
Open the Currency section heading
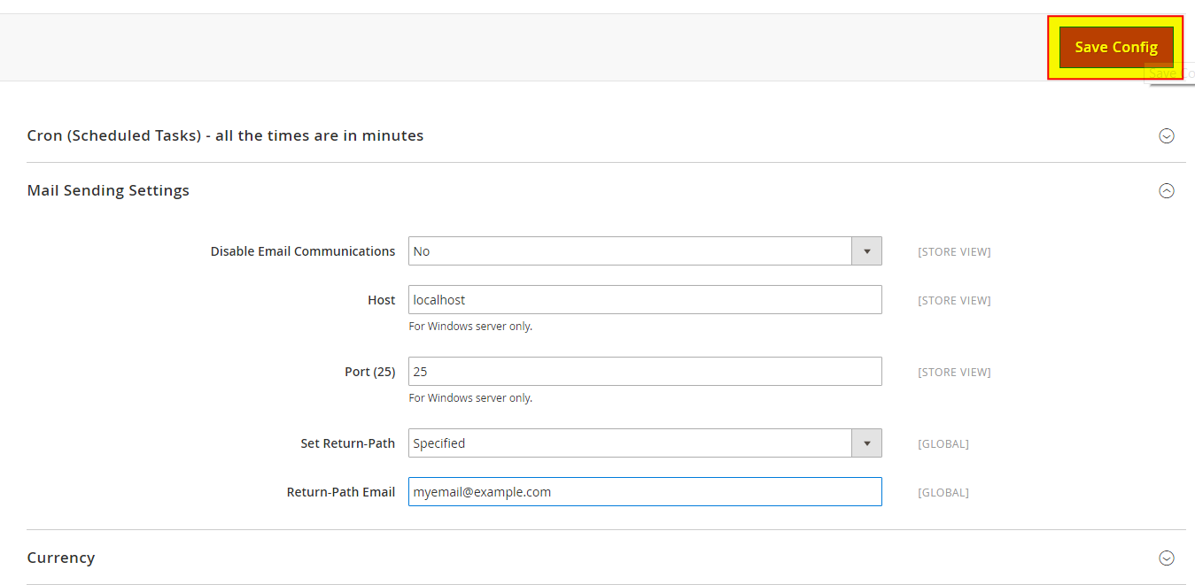click(61, 558)
